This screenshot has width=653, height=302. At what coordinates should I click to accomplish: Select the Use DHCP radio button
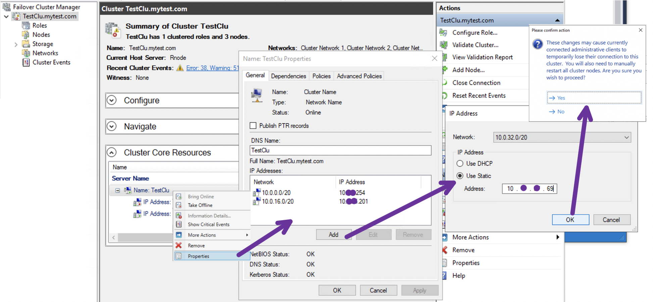click(x=460, y=163)
